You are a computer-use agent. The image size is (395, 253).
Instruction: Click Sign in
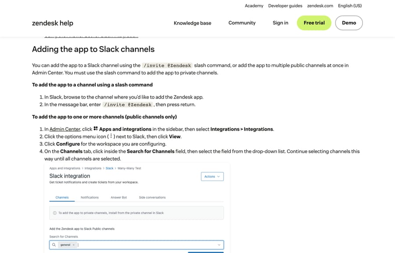point(280,23)
